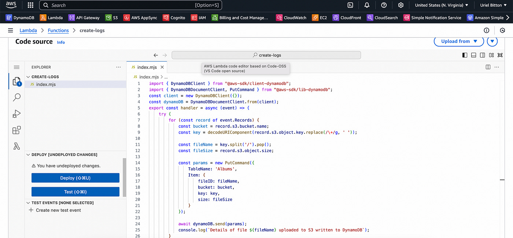This screenshot has height=238, width=513.
Task: Open the console settings gear
Action: [401, 5]
